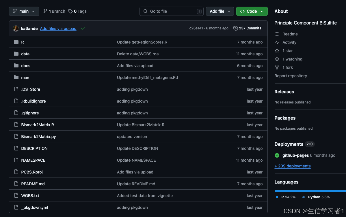Click the file icon for Bismark2Matrix.R
Screen dimensions: 346x217
[x=16, y=124]
